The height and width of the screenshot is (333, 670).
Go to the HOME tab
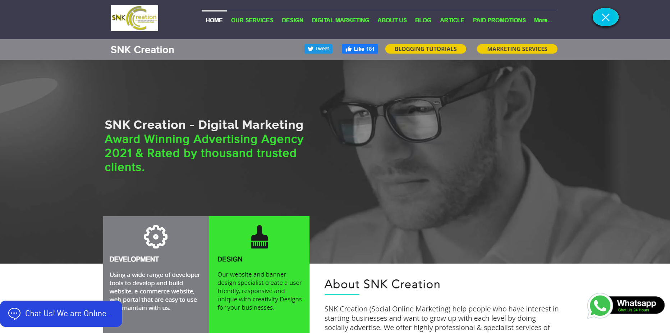click(214, 20)
